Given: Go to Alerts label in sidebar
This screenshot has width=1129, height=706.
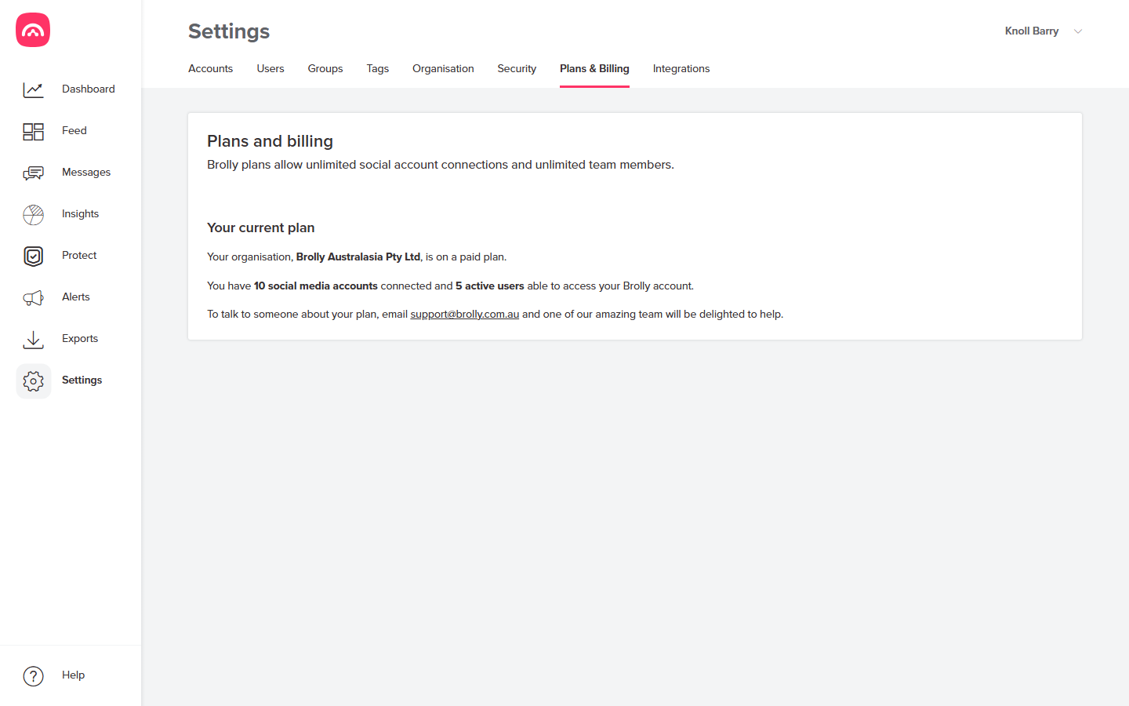Looking at the screenshot, I should click(x=76, y=297).
